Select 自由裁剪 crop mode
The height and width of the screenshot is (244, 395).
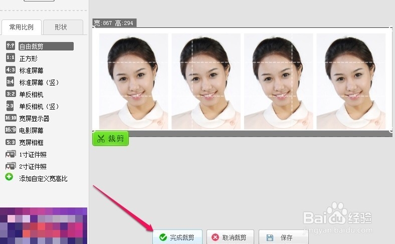point(46,46)
